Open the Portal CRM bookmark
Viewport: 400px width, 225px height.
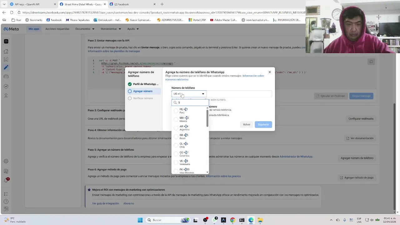(x=197, y=20)
